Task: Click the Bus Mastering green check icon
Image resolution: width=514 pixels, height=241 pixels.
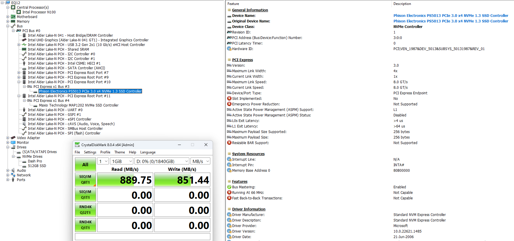Action: [229, 187]
